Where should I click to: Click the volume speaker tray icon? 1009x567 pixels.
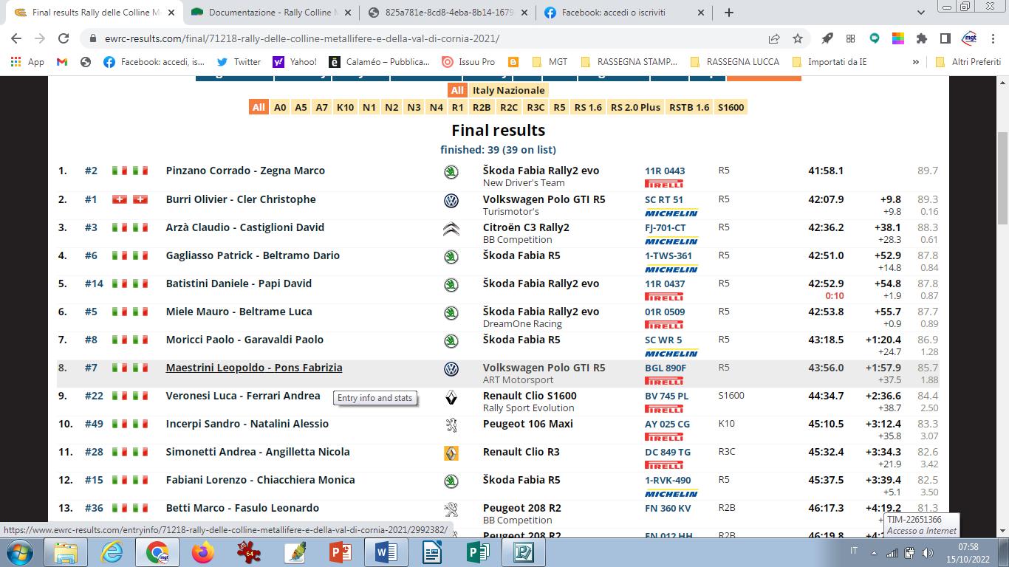coord(926,552)
